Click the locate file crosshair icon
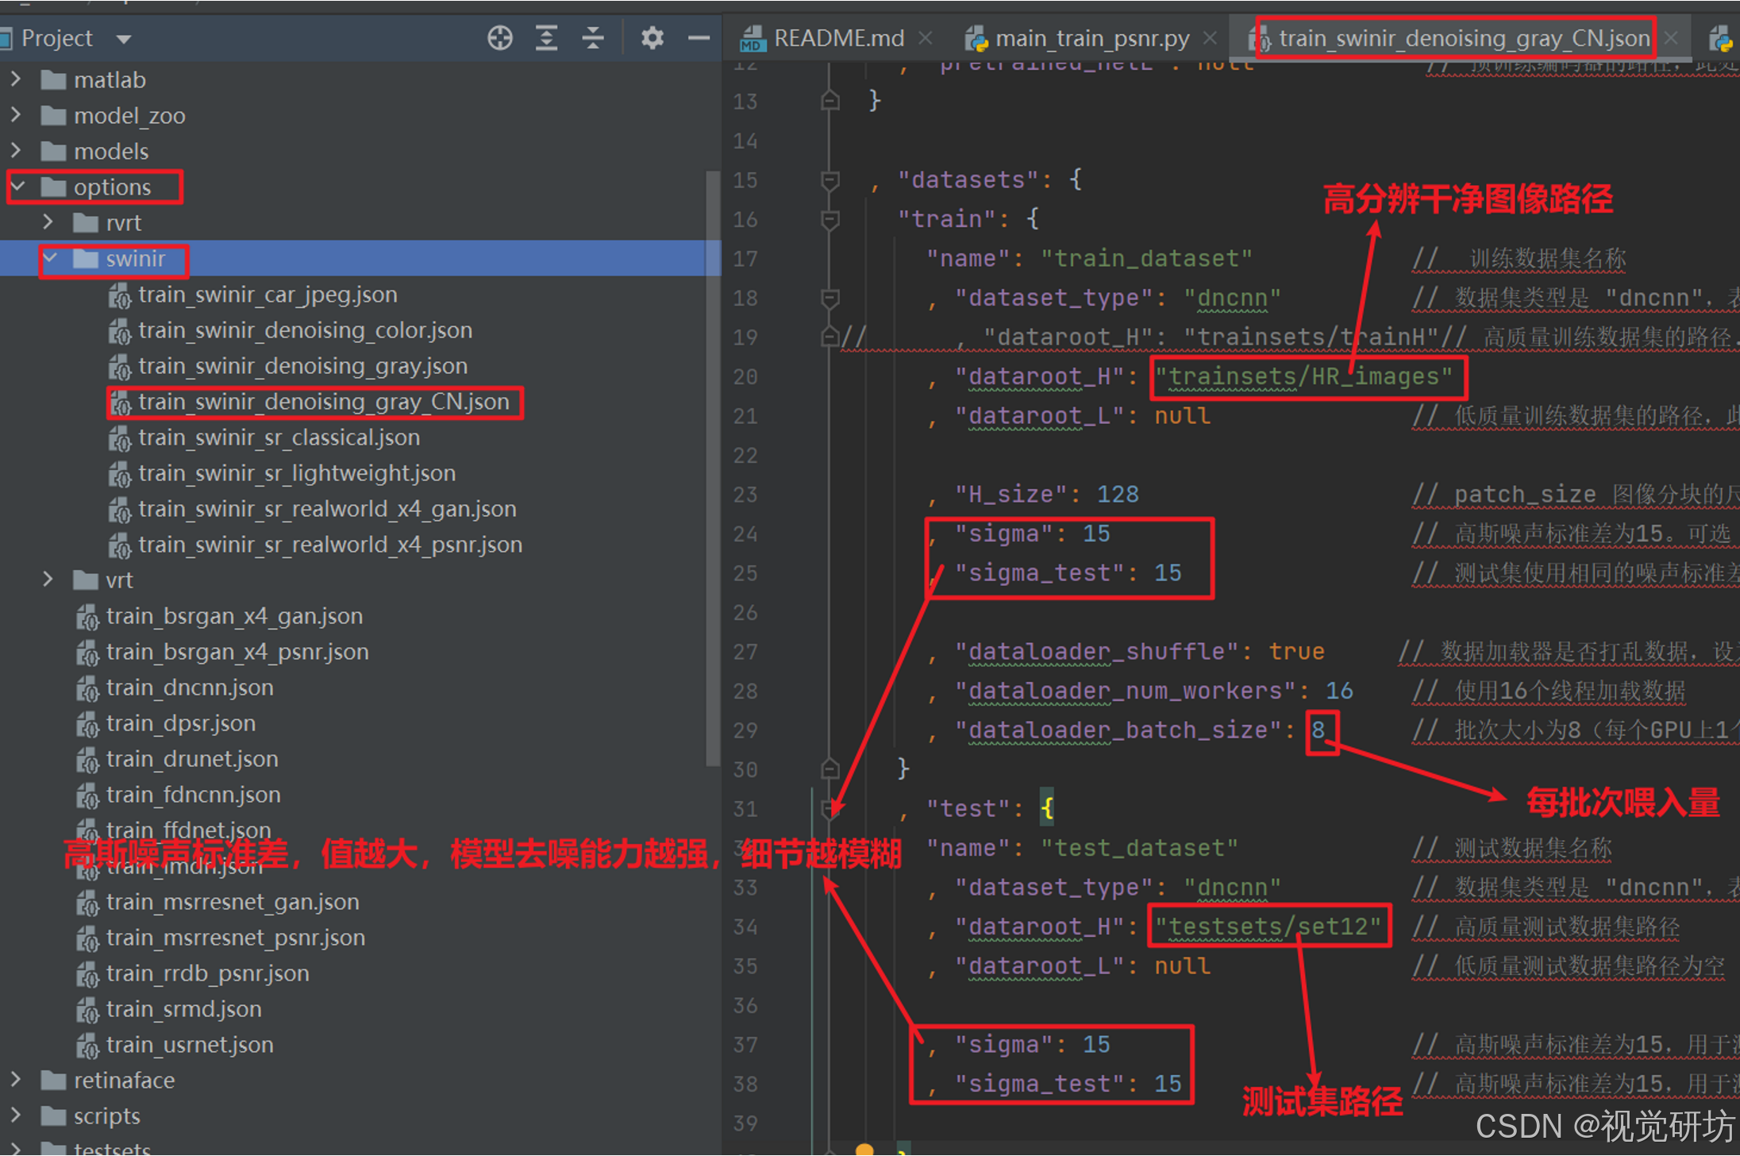This screenshot has width=1740, height=1156. [499, 37]
